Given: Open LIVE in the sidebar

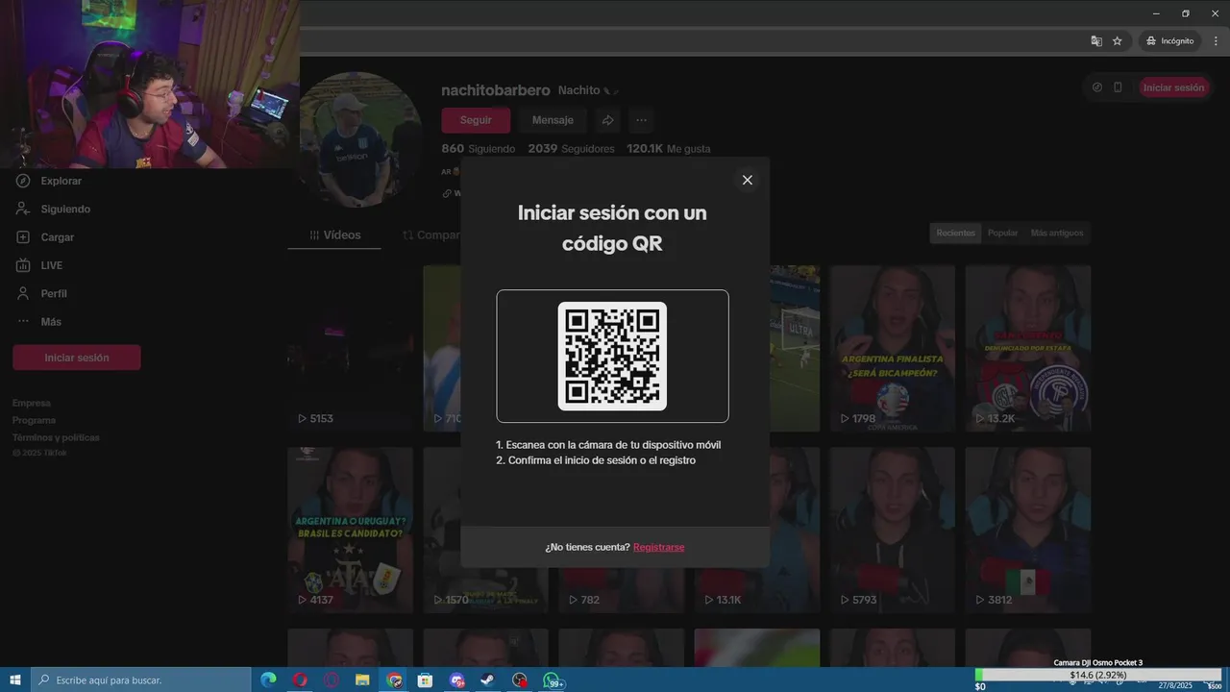Looking at the screenshot, I should pos(51,265).
